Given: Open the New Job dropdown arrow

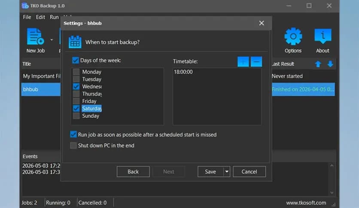Looking at the screenshot, I should coord(52,40).
